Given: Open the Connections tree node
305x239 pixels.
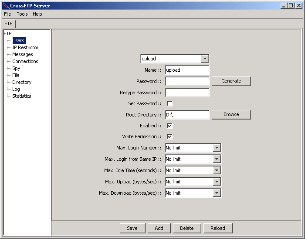Looking at the screenshot, I should tap(25, 61).
